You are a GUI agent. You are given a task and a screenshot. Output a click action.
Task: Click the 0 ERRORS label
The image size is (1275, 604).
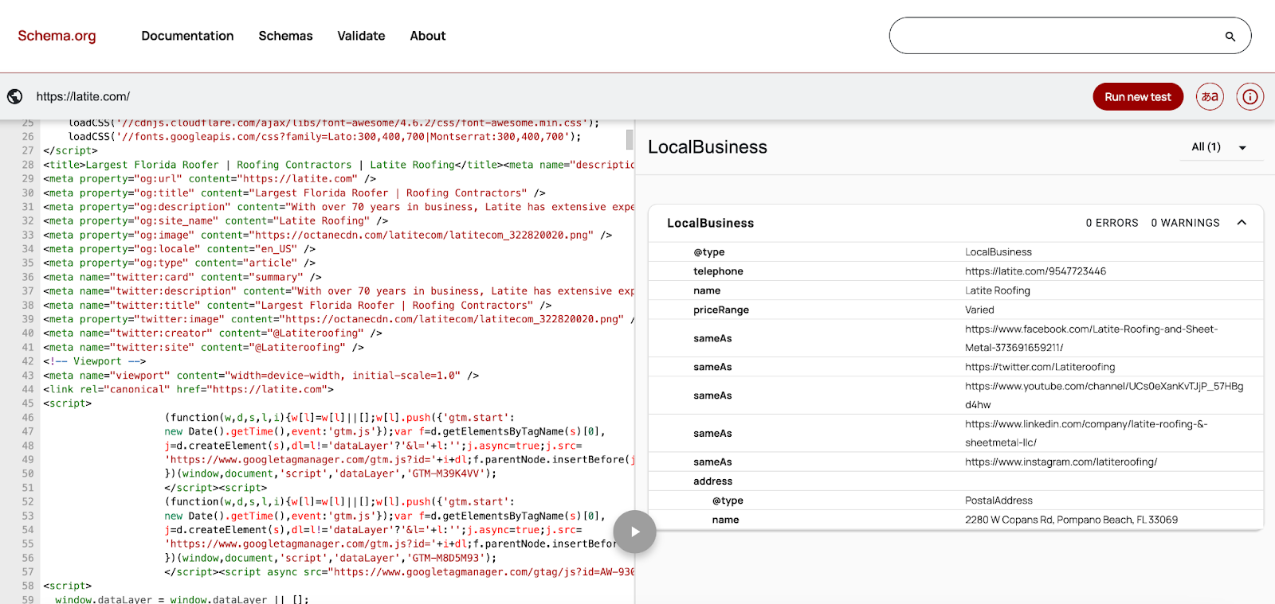1112,223
